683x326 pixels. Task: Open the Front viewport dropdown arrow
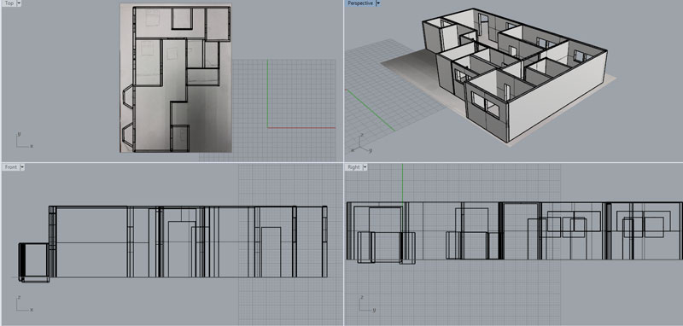pyautogui.click(x=22, y=167)
